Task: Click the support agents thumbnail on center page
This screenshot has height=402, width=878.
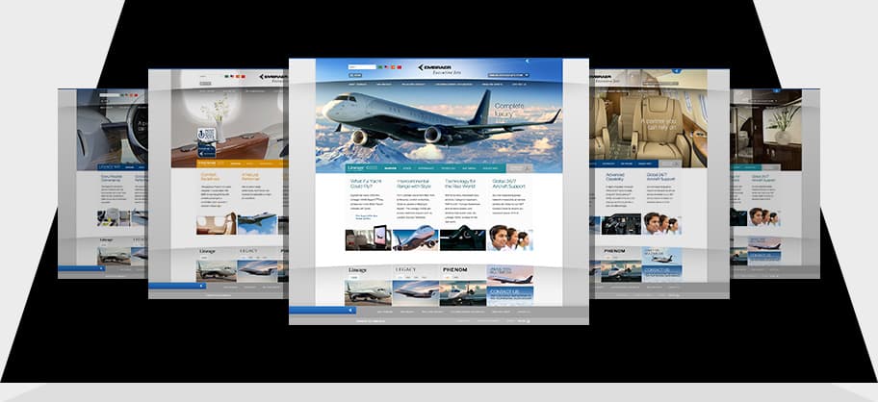Action: pyautogui.click(x=510, y=238)
